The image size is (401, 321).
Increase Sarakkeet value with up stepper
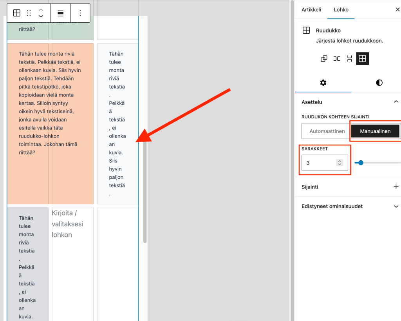[340, 161]
